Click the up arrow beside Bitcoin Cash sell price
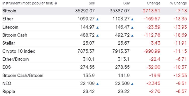 coord(97,36)
